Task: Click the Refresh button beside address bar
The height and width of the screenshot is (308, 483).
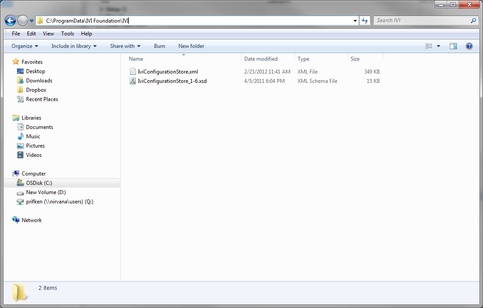Action: pos(365,21)
